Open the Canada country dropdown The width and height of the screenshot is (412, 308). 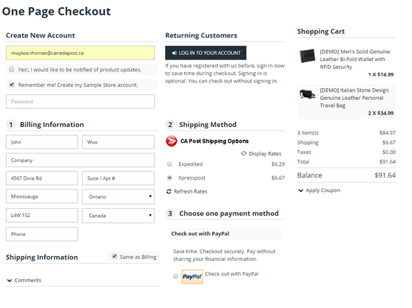coord(118,216)
